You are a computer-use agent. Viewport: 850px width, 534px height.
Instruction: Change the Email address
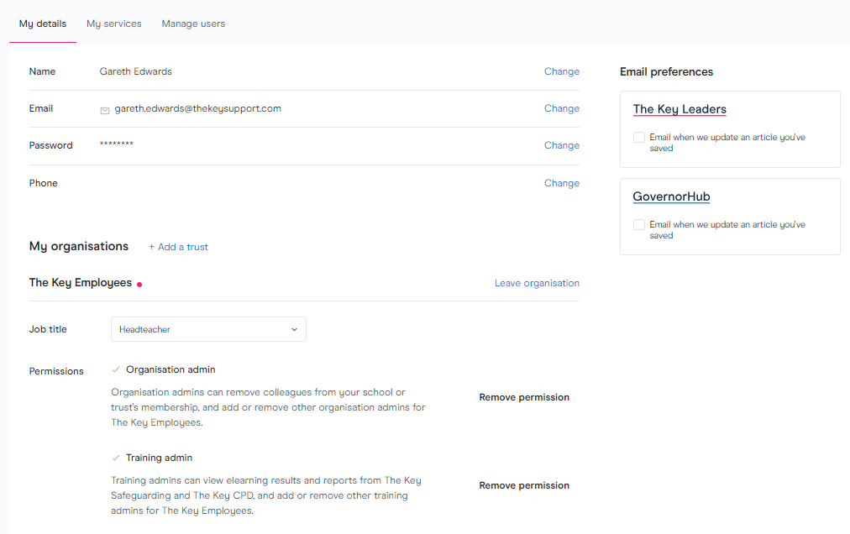(562, 108)
